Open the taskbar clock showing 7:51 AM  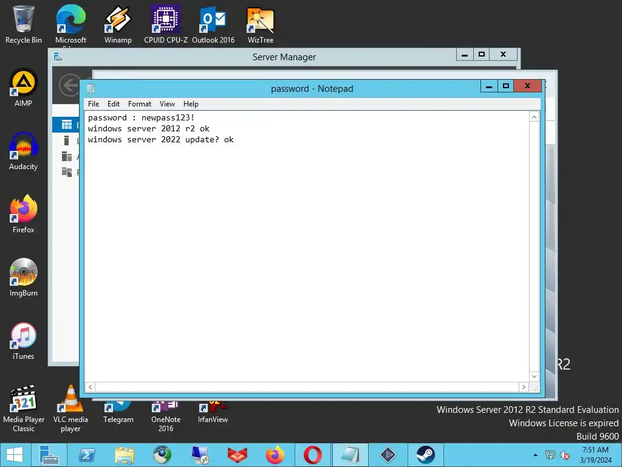[x=595, y=455]
